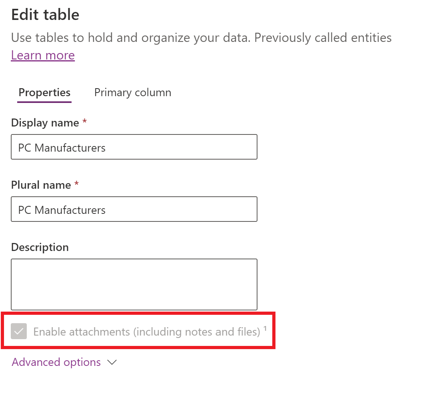The height and width of the screenshot is (395, 435).
Task: Click the footnote superscript 1 after attachments label
Action: click(265, 329)
